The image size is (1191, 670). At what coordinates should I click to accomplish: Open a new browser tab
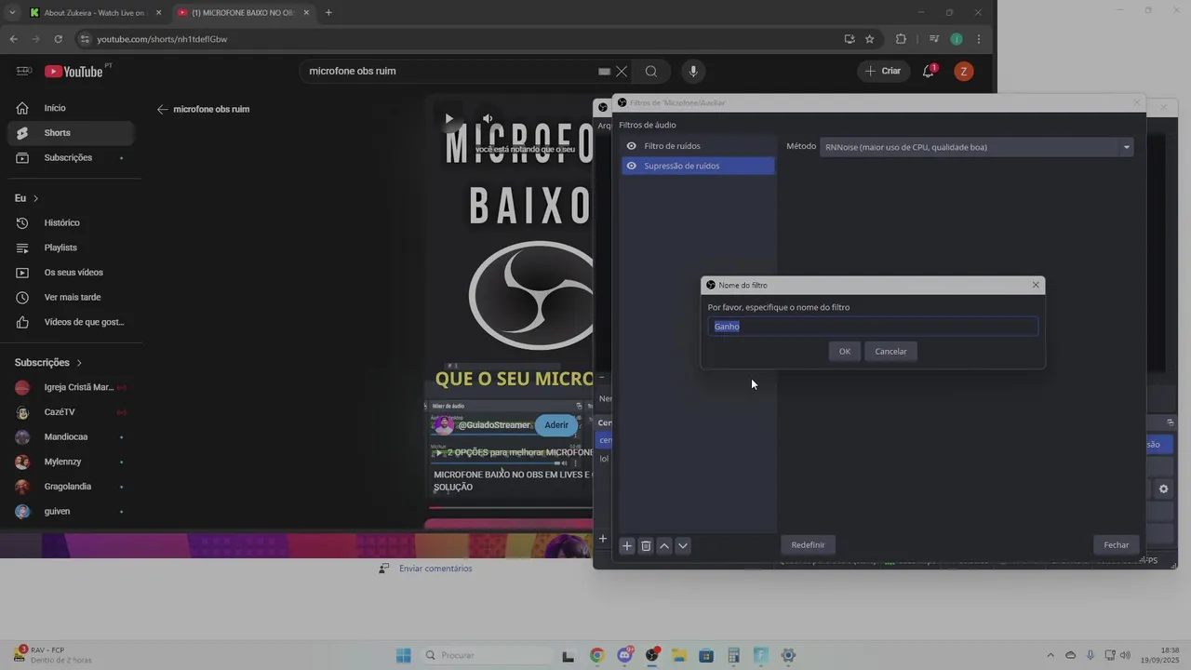click(328, 12)
